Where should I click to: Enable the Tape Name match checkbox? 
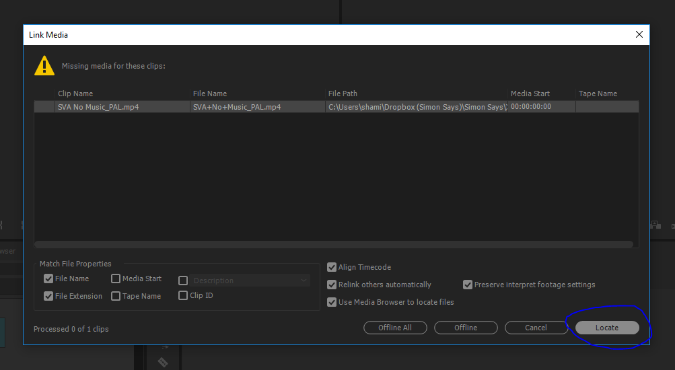coord(116,296)
